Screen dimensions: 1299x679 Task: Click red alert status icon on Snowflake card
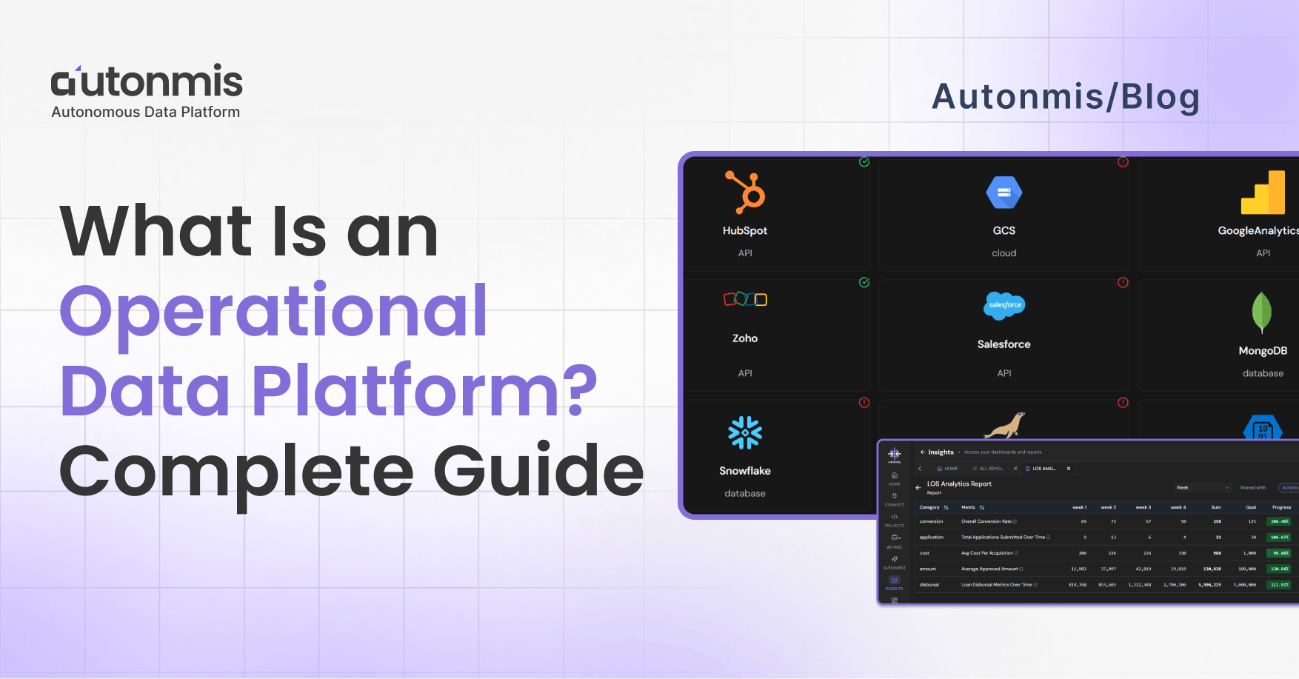[x=864, y=403]
